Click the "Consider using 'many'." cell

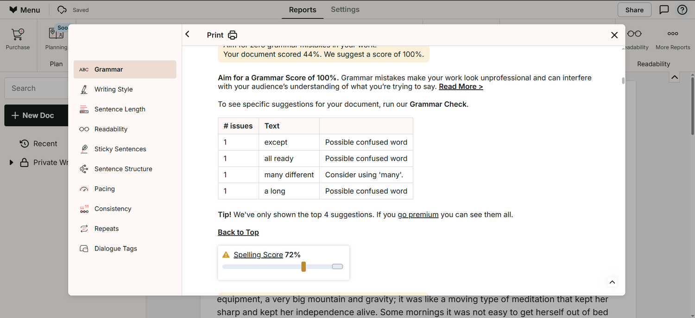(x=366, y=175)
